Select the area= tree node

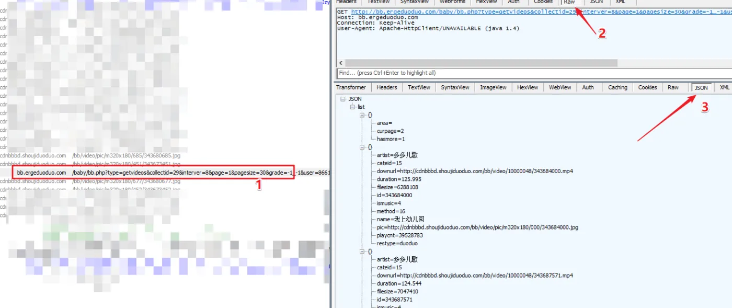(384, 123)
